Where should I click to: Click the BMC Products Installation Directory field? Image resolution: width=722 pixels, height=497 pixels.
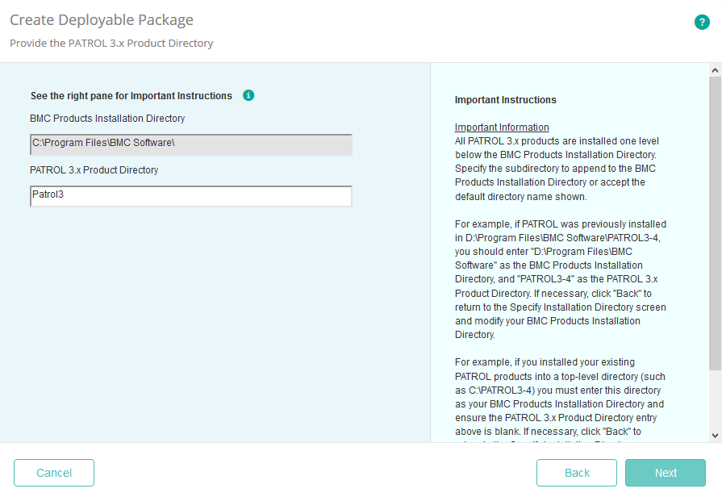pos(190,144)
